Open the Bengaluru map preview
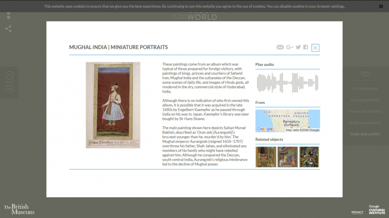 click(x=287, y=121)
